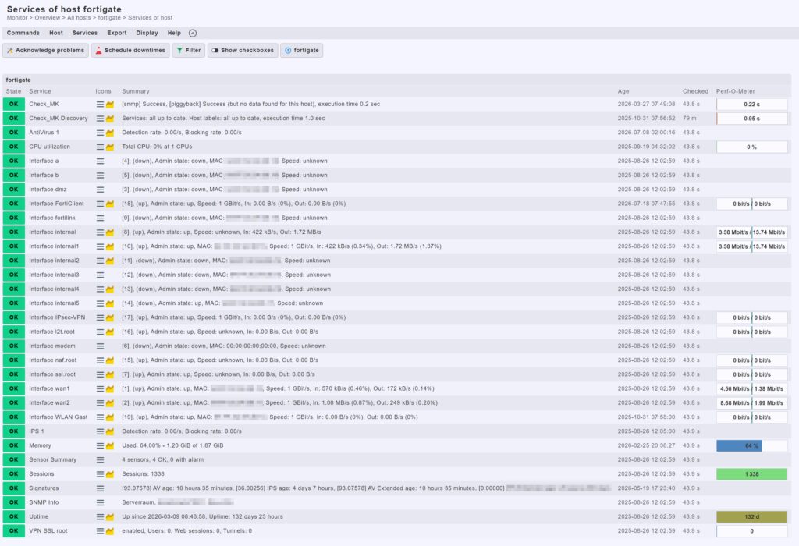Sort by the Perf-O-Meter column header

tap(735, 92)
